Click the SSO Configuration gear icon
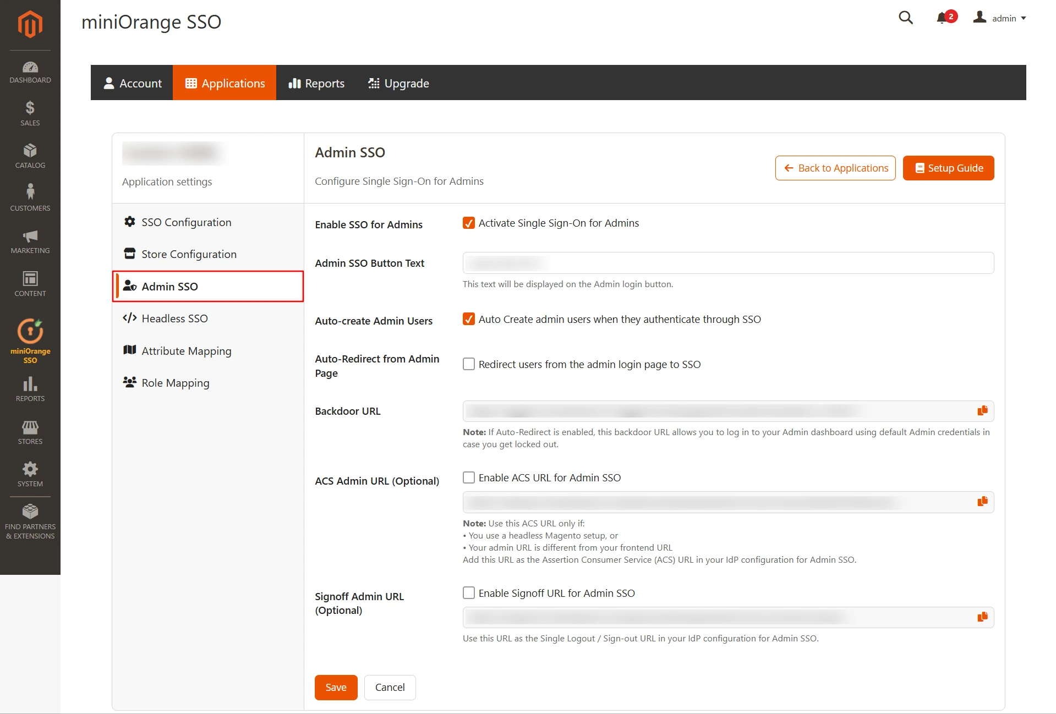The image size is (1056, 714). click(130, 222)
